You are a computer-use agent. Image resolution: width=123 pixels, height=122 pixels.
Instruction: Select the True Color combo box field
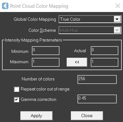(x=90, y=19)
